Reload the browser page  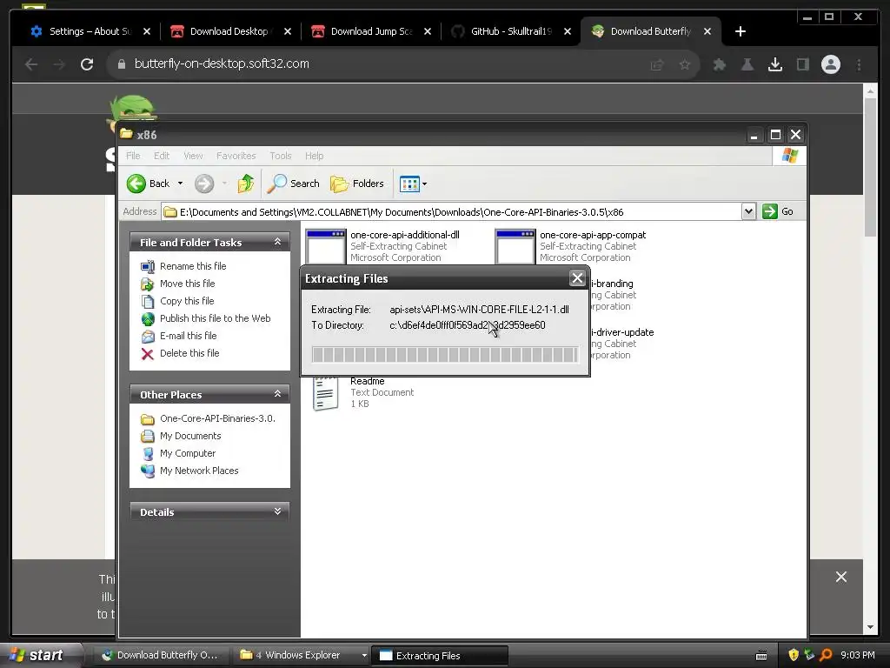pos(87,64)
